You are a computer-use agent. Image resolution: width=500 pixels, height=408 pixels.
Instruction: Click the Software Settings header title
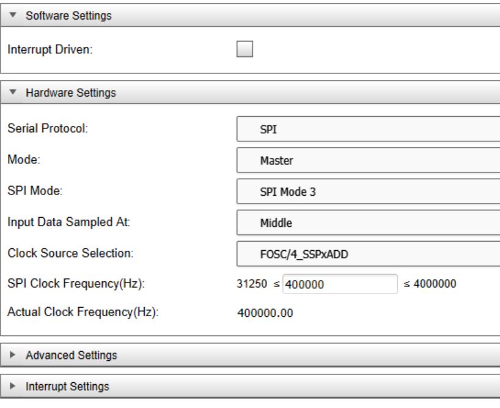pos(68,16)
